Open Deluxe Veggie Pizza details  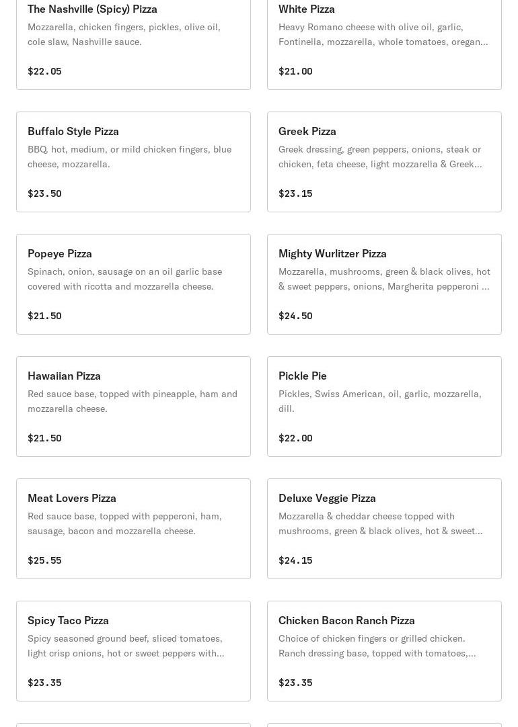tap(327, 498)
